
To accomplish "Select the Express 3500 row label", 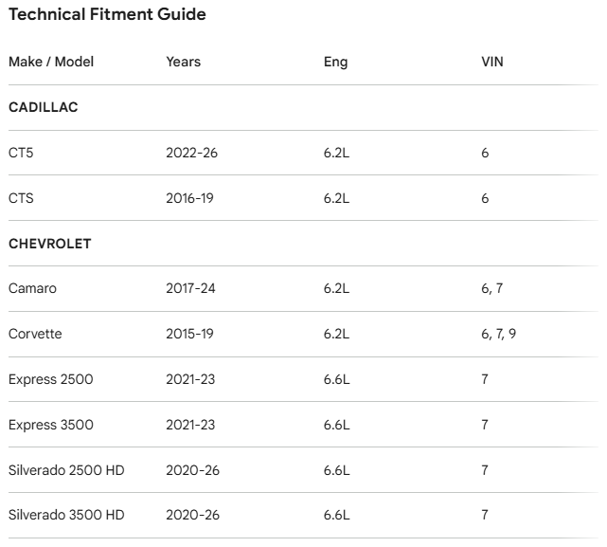I will click(x=51, y=425).
